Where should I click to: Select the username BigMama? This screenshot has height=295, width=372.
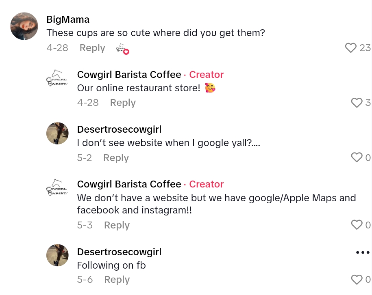[68, 19]
